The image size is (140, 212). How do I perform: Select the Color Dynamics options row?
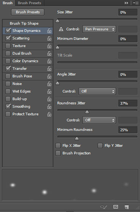coord(28,61)
